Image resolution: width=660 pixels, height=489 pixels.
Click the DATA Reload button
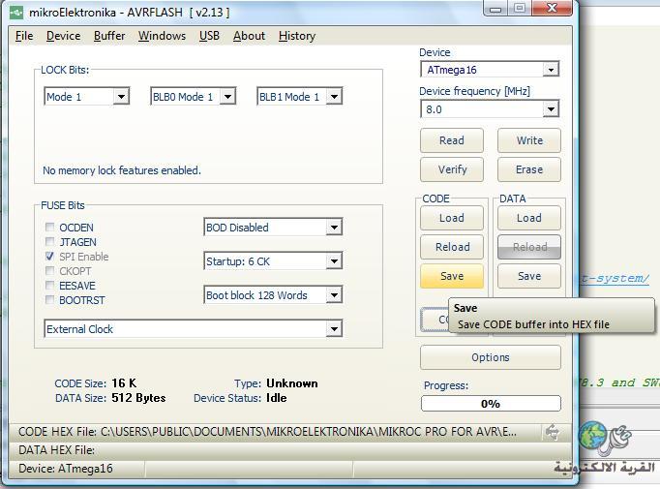(x=529, y=247)
